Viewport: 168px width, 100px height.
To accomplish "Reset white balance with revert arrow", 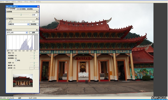I will (37, 19).
